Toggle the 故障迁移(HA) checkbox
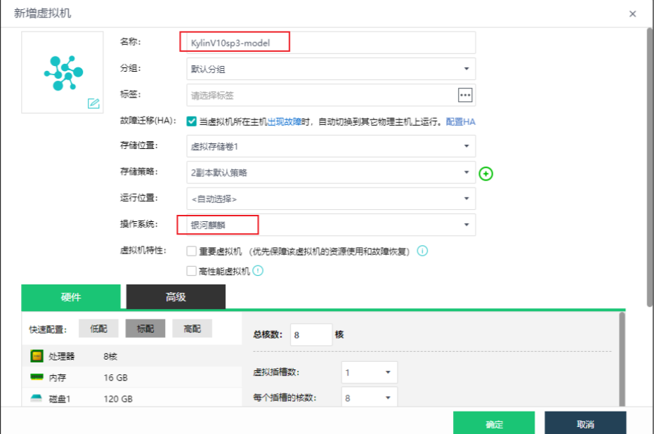Screen dimensions: 654x434 [x=191, y=121]
